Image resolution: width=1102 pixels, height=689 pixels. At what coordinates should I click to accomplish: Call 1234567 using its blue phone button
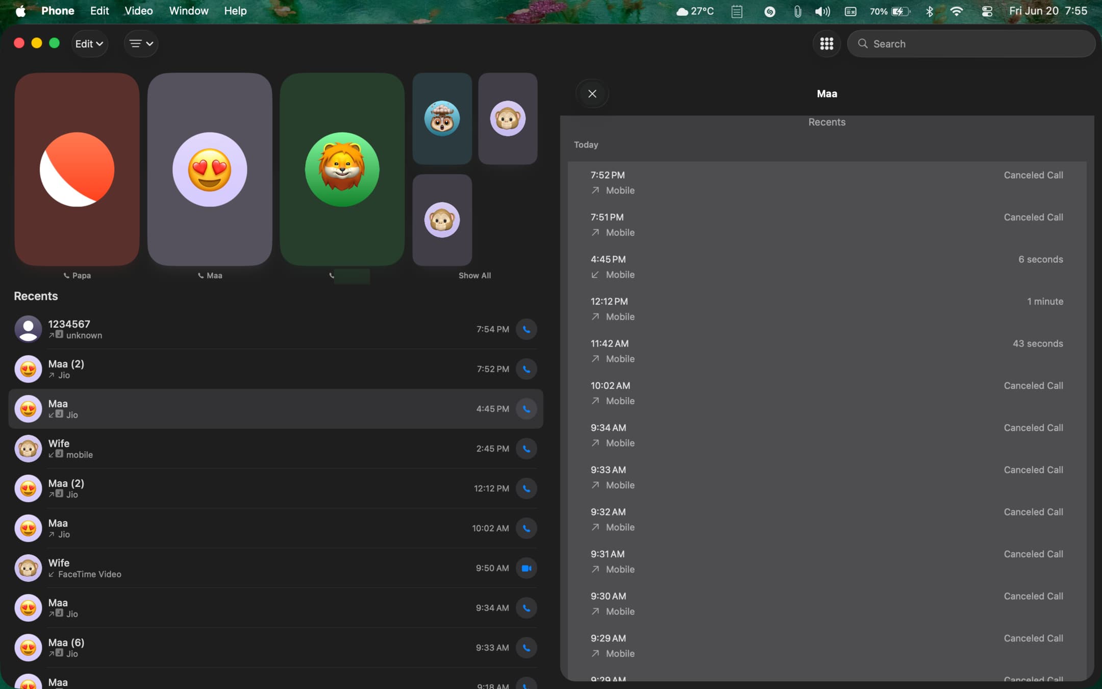[x=527, y=329]
